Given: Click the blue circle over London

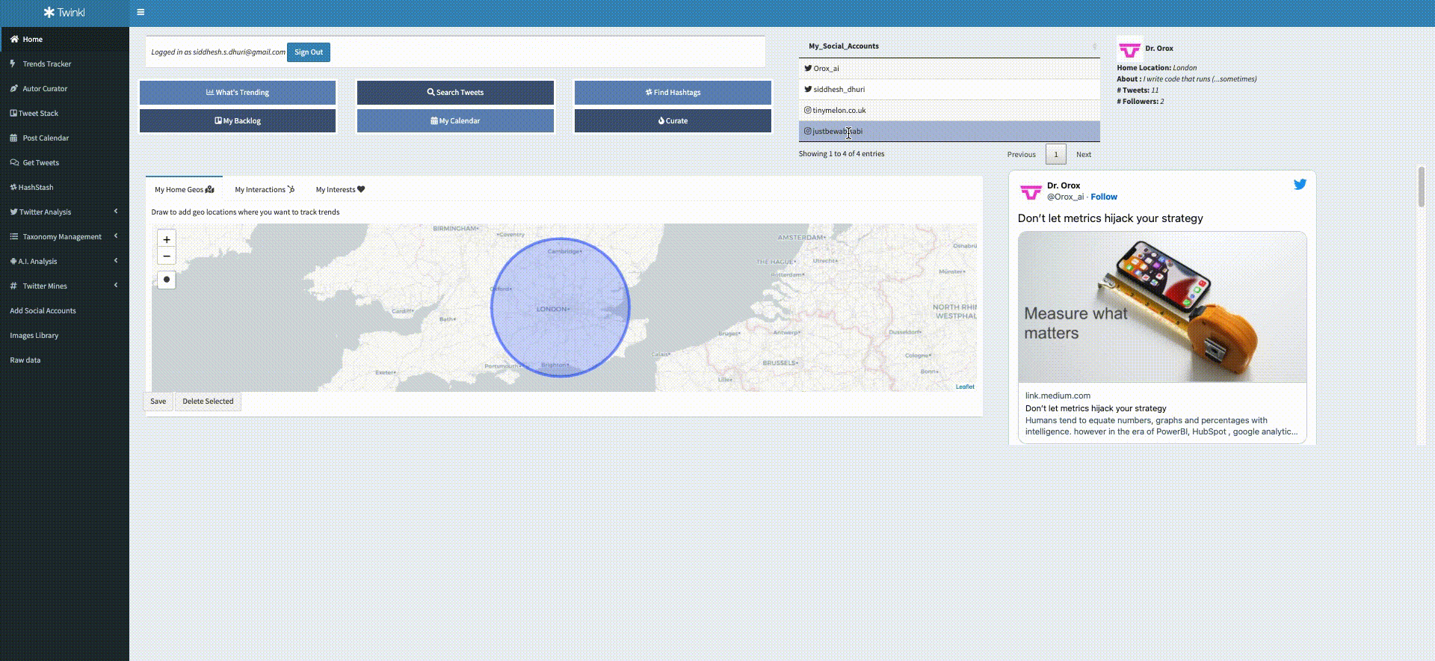Looking at the screenshot, I should click(561, 307).
